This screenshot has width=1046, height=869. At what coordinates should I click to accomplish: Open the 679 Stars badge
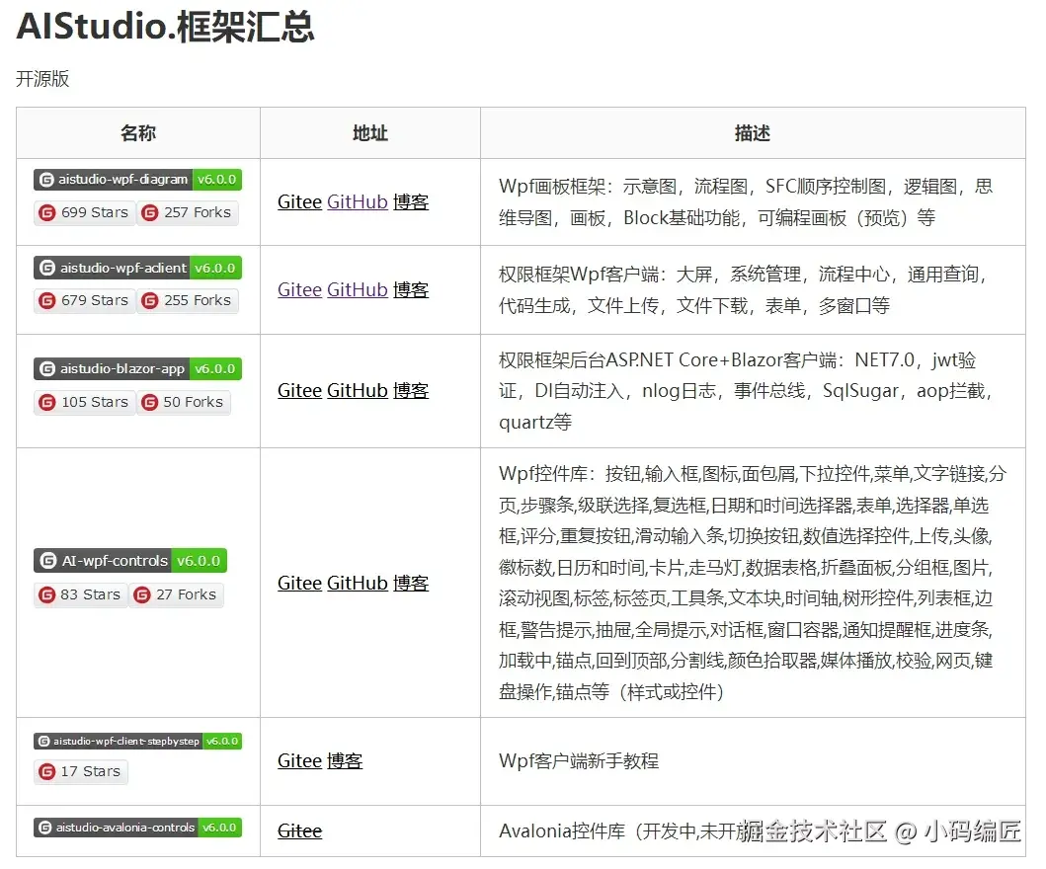(84, 301)
